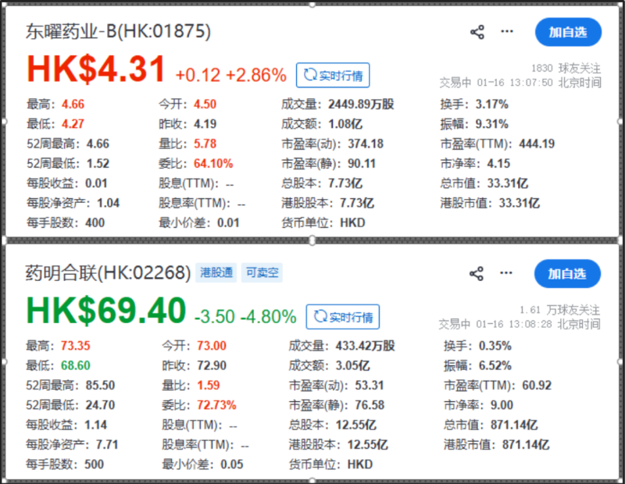Click the 可卖空 tag next to 药明合联
Image resolution: width=625 pixels, height=484 pixels.
point(262,273)
